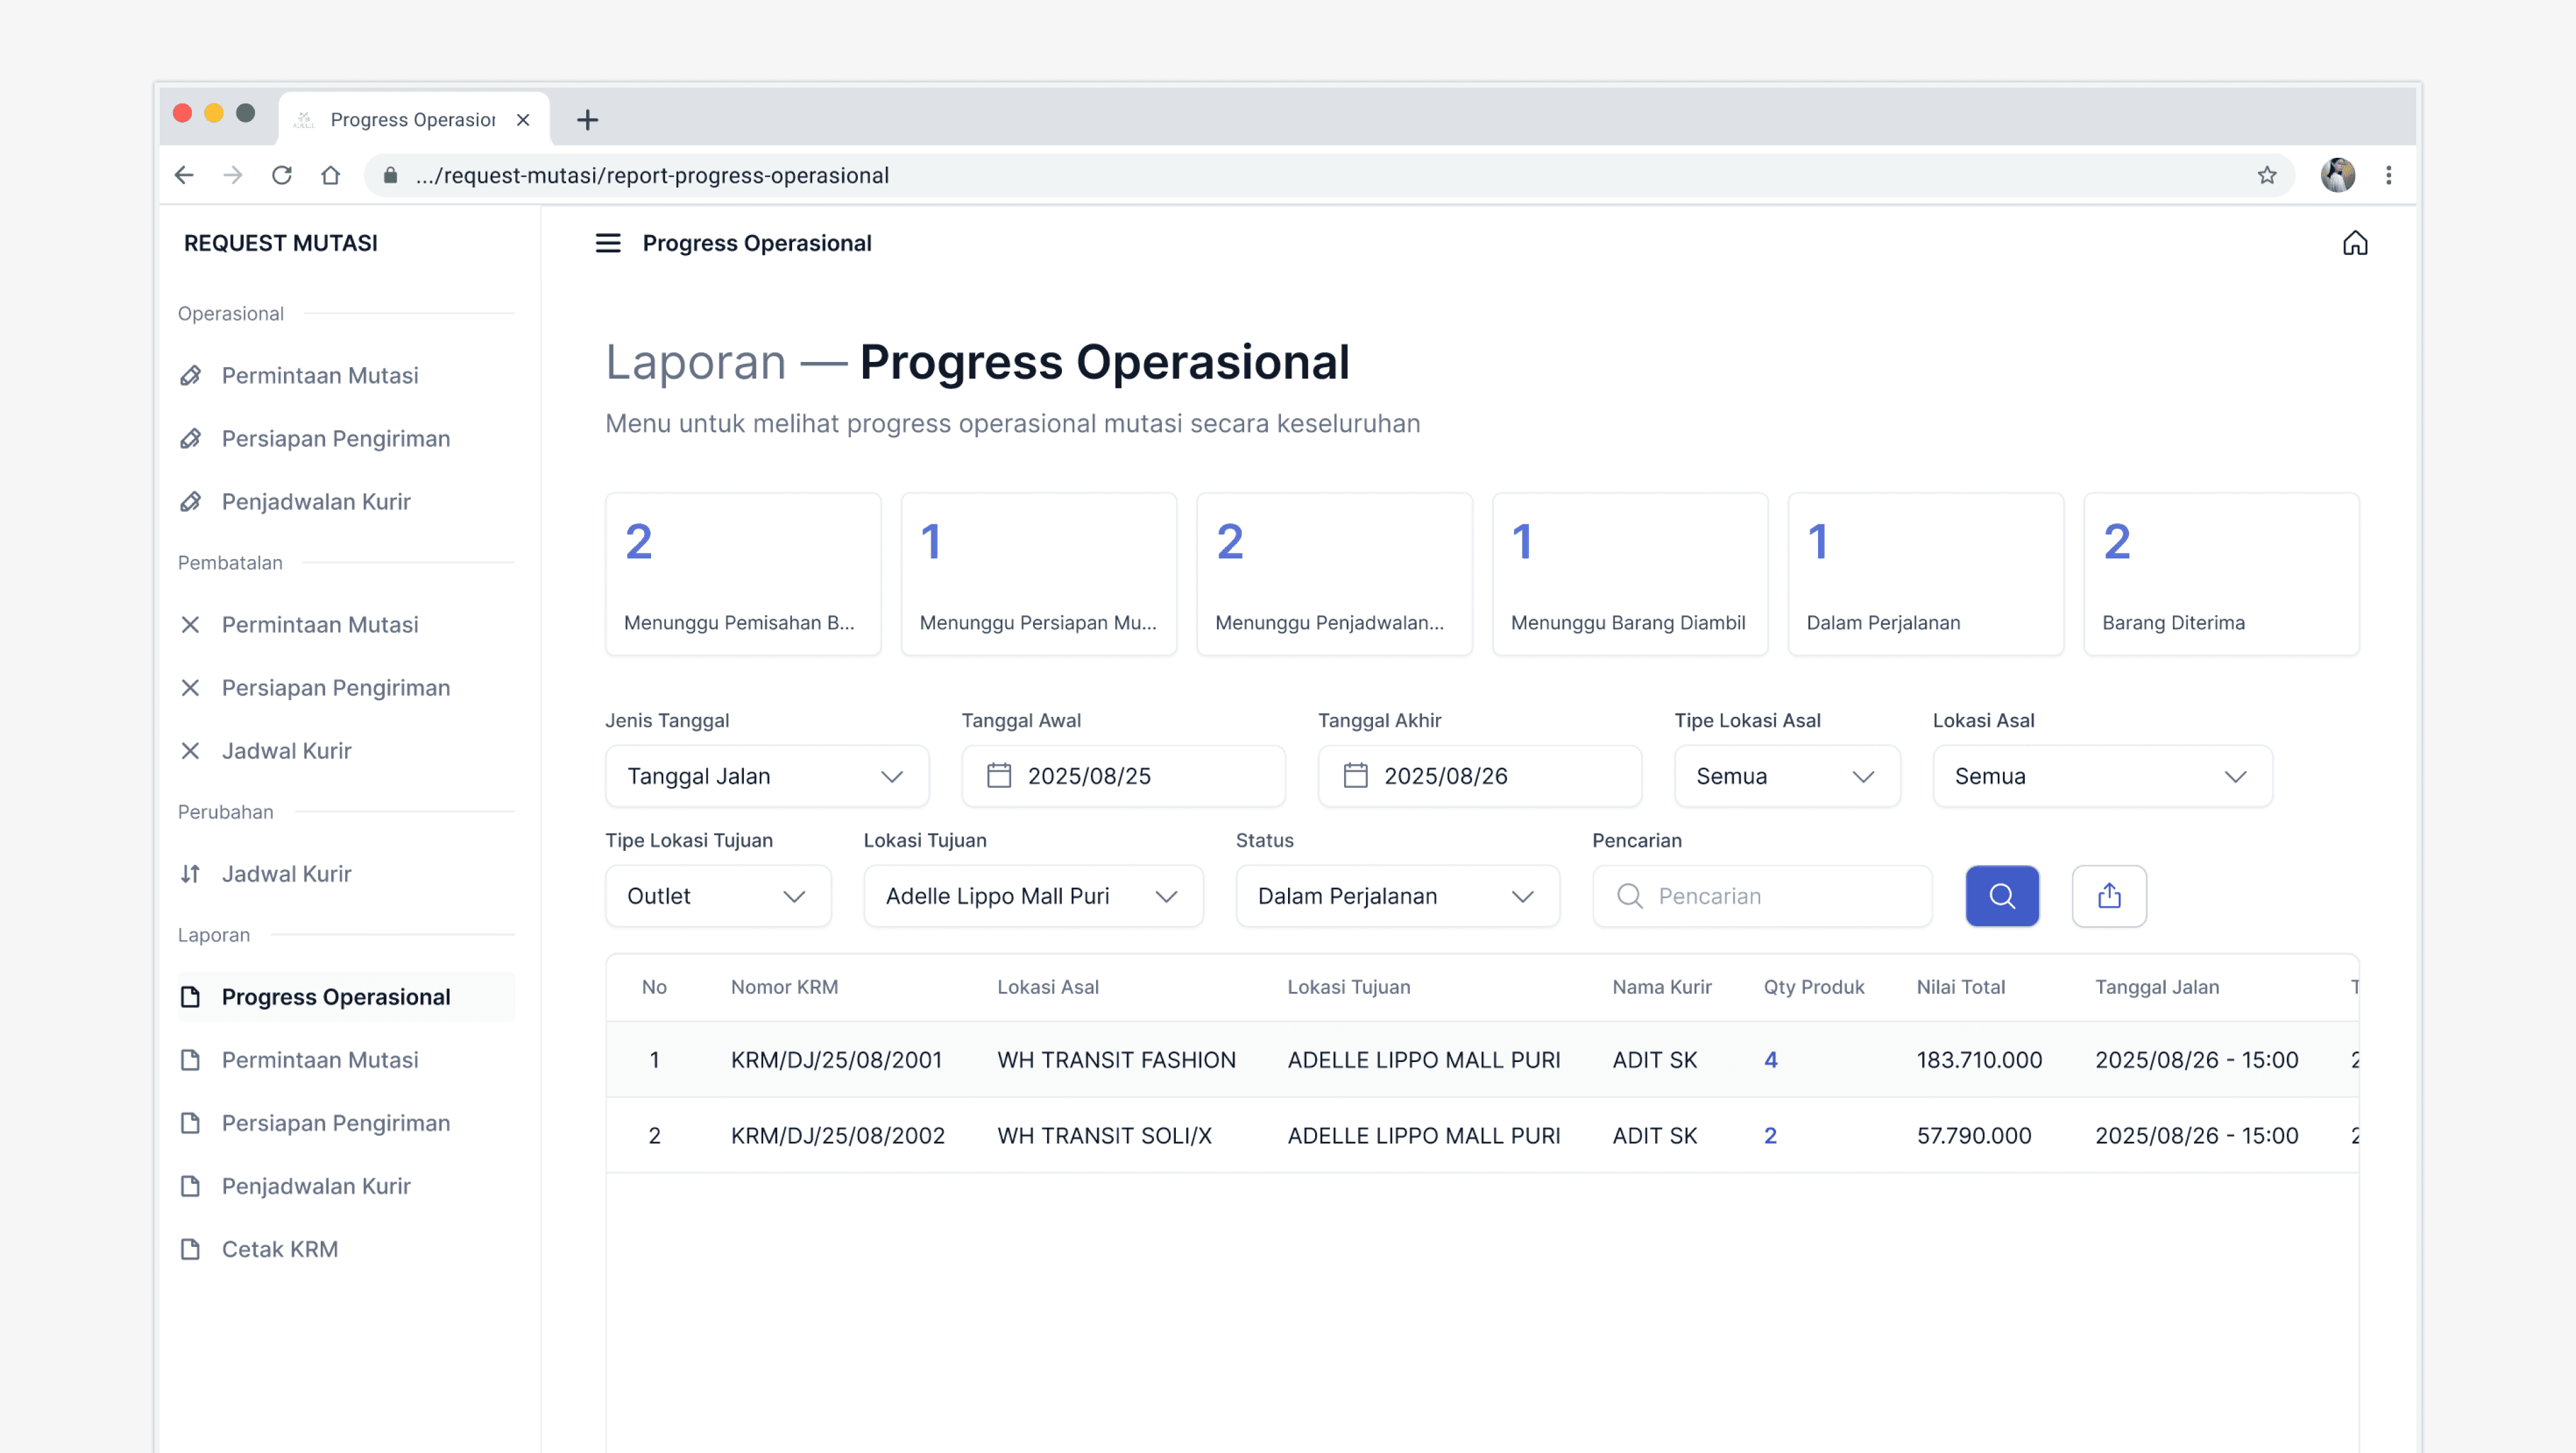Toggle the hamburger sidebar menu icon
Image resolution: width=2576 pixels, height=1453 pixels.
(608, 243)
